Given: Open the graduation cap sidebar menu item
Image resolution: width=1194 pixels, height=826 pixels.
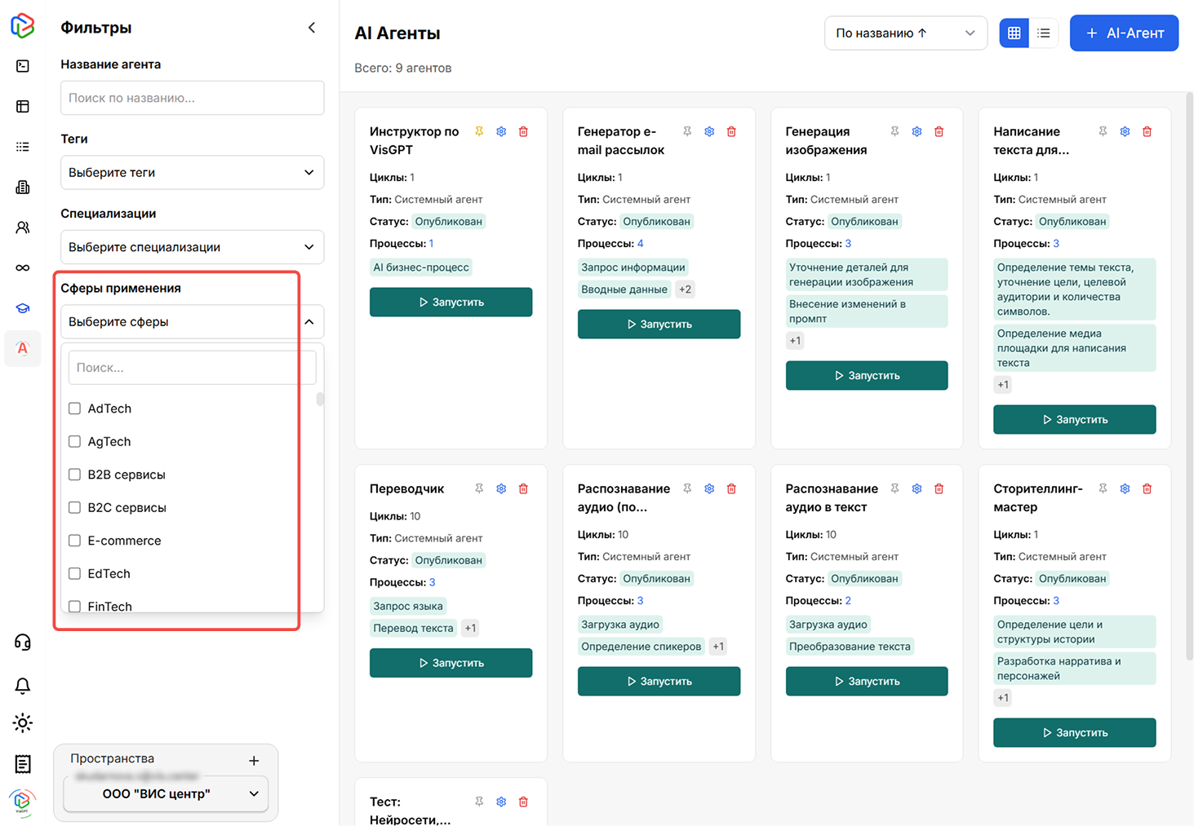Looking at the screenshot, I should (x=23, y=308).
